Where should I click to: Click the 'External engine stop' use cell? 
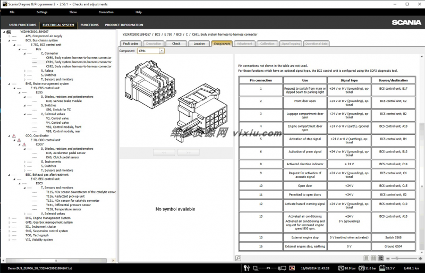pos(305,237)
